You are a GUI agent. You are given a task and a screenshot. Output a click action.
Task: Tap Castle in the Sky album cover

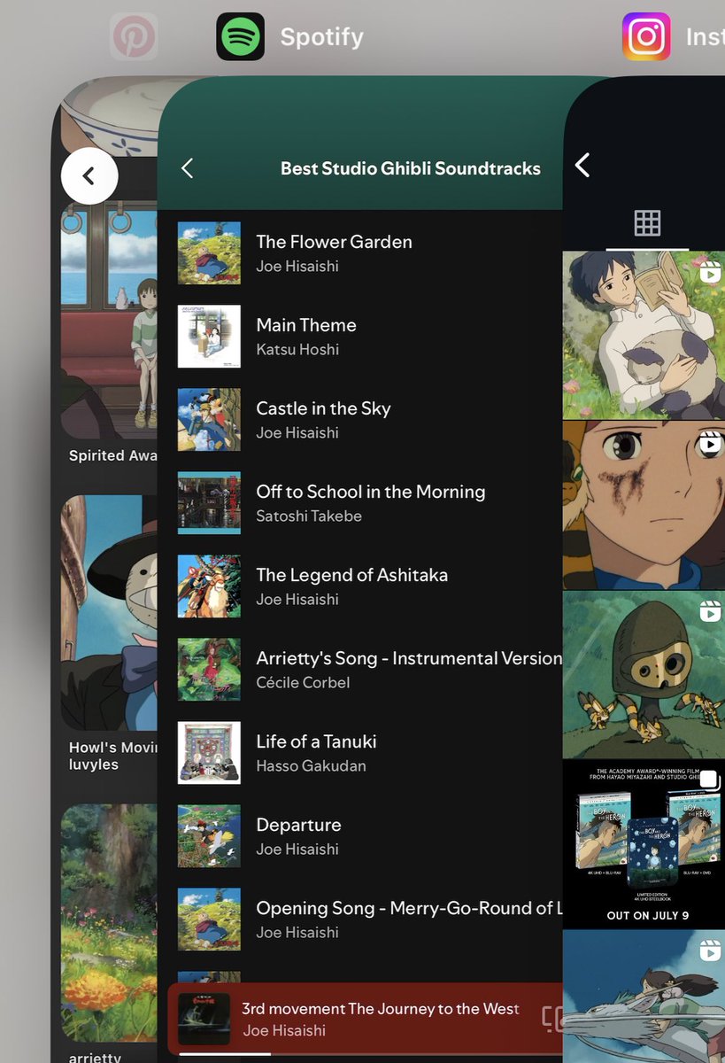(209, 419)
